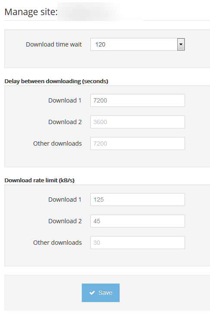This screenshot has width=210, height=315.
Task: Click 'Download 2' label under rate limit
Action: [65, 221]
